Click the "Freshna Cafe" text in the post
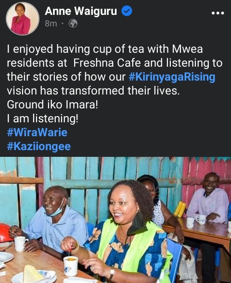Image resolution: width=231 pixels, height=283 pixels. (107, 63)
